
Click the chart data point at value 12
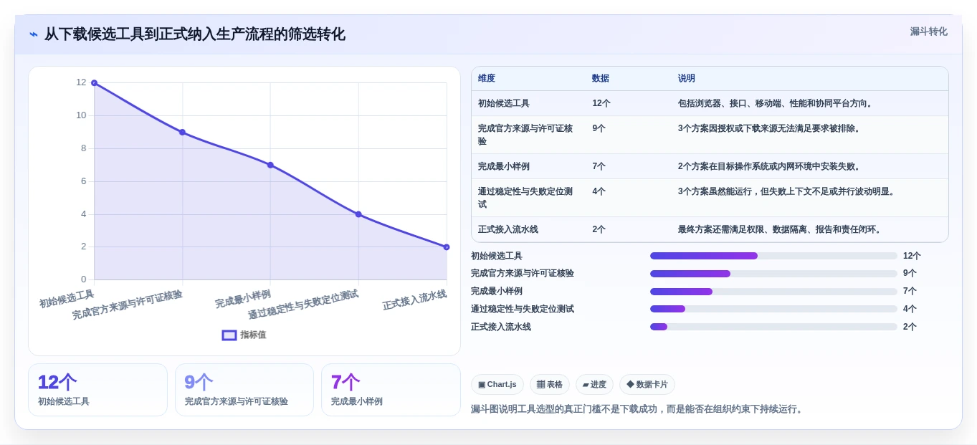[94, 83]
